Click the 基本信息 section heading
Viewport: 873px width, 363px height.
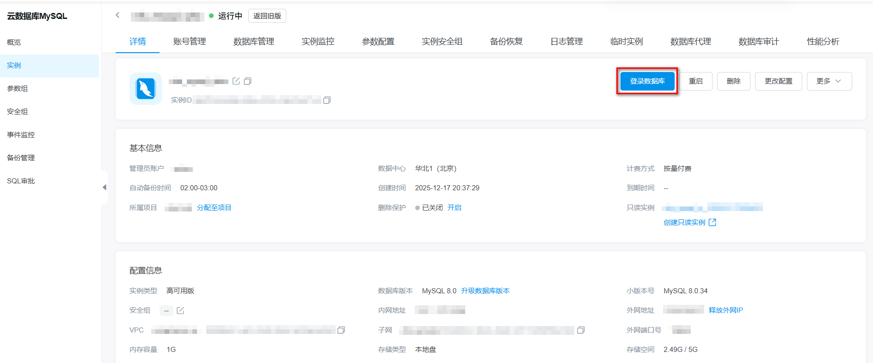click(x=146, y=148)
